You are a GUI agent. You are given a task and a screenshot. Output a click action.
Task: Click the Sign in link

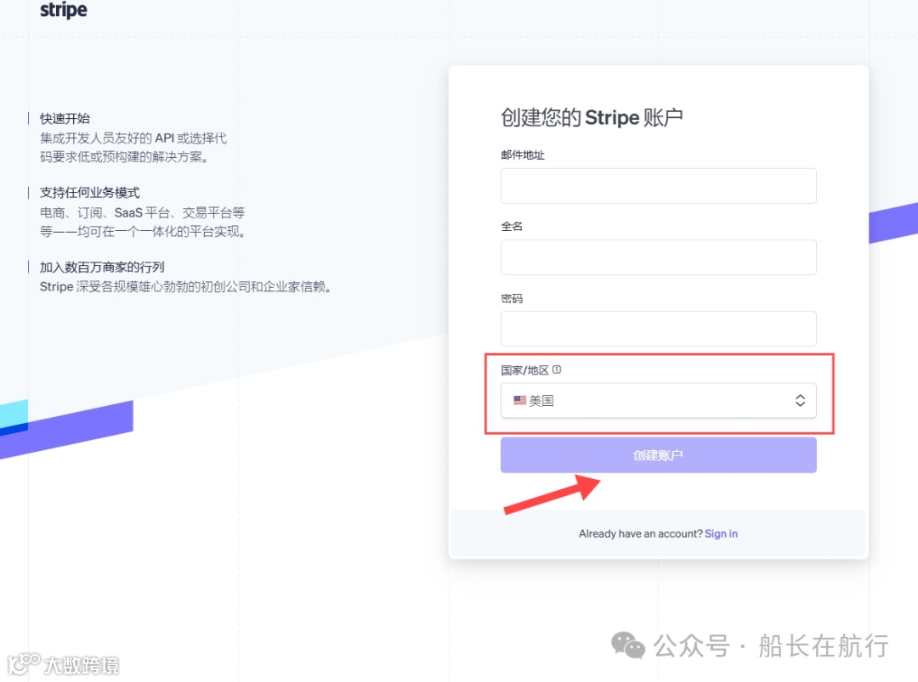[721, 533]
